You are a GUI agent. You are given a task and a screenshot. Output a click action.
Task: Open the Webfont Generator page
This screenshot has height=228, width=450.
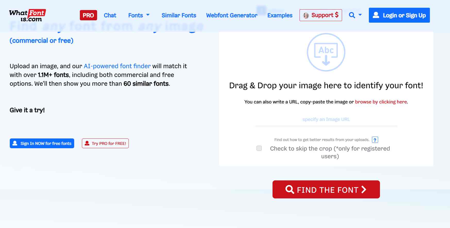232,15
